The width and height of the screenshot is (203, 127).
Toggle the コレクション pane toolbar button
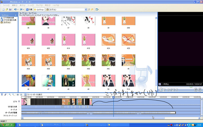(39, 10)
